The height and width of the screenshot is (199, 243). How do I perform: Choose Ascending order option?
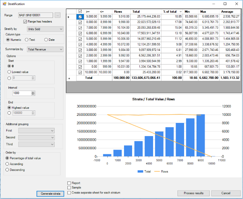click(x=7, y=164)
